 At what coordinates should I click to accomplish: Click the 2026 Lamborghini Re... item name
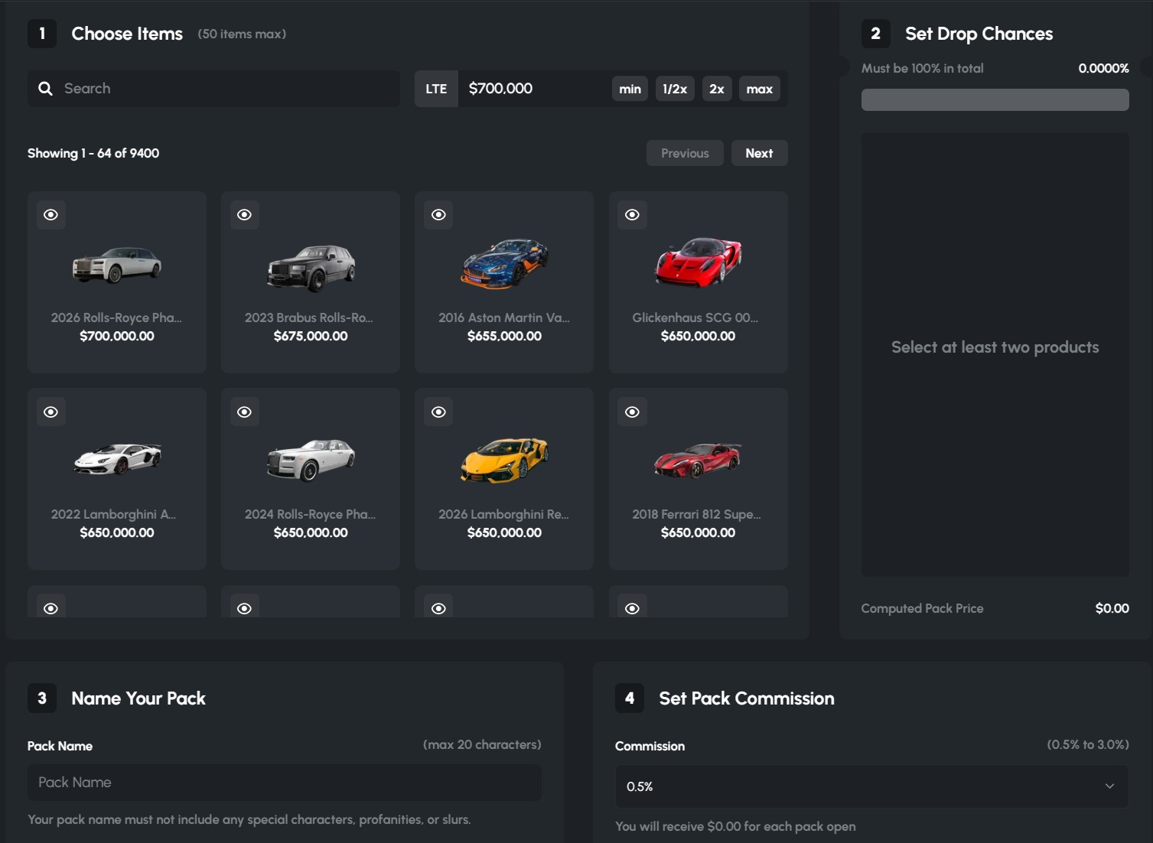(503, 514)
